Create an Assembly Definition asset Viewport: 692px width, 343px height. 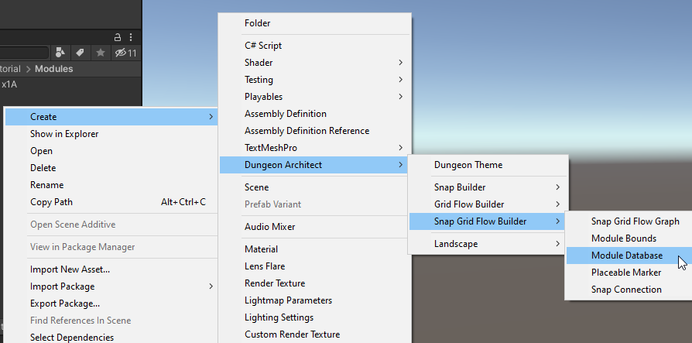(x=315, y=114)
